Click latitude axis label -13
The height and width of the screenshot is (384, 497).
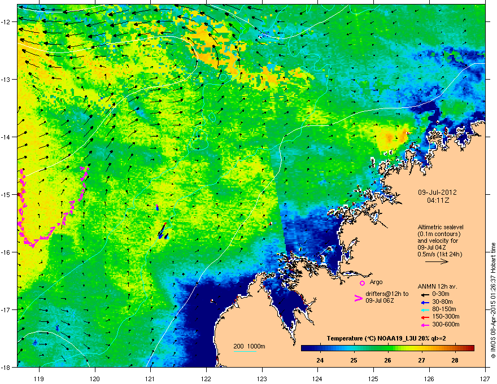click(x=6, y=79)
